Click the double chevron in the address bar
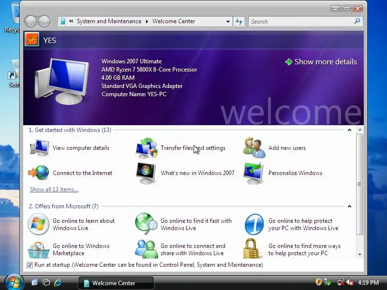 coord(71,21)
